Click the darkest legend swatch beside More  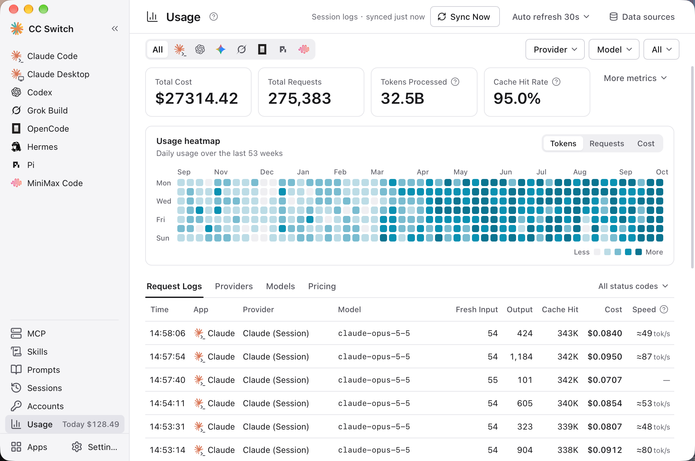tap(639, 252)
